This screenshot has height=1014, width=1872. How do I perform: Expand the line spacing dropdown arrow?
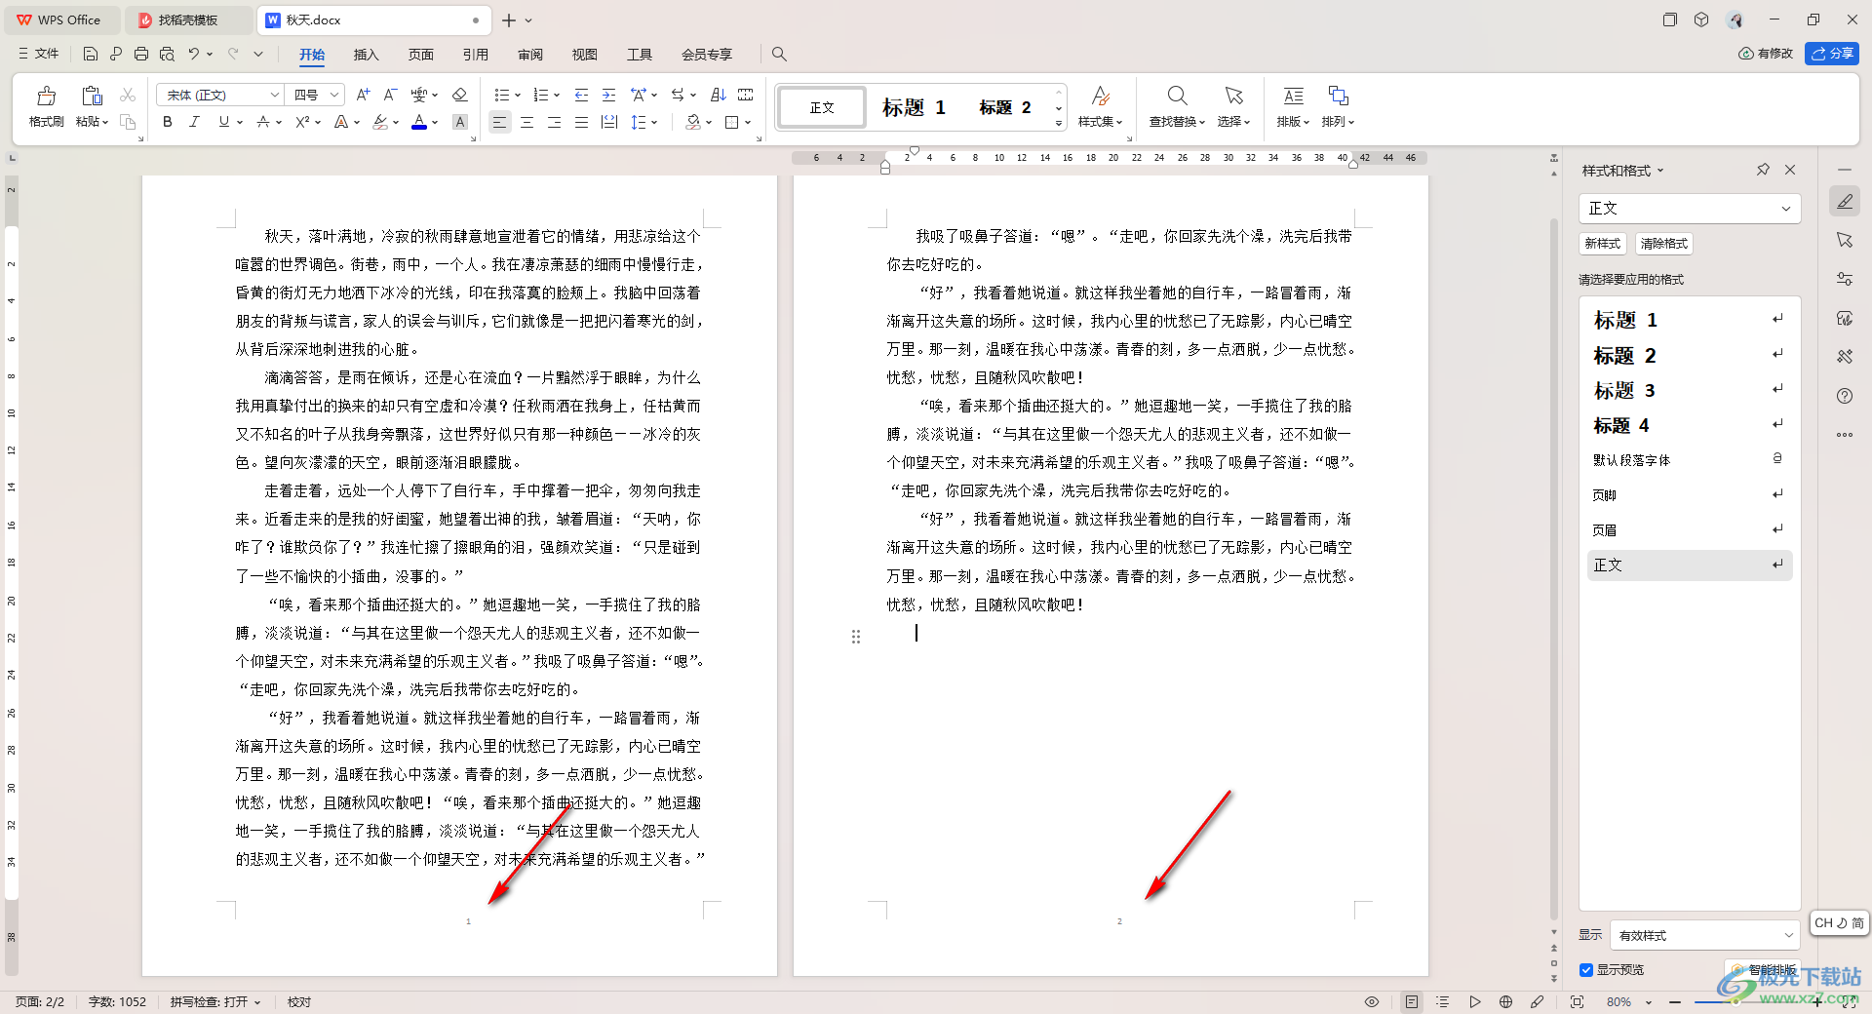(654, 123)
